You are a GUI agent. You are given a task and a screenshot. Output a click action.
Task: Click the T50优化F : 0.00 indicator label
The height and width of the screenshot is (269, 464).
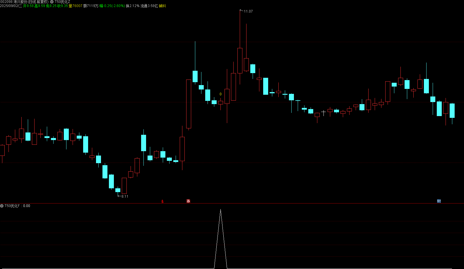tap(17, 206)
